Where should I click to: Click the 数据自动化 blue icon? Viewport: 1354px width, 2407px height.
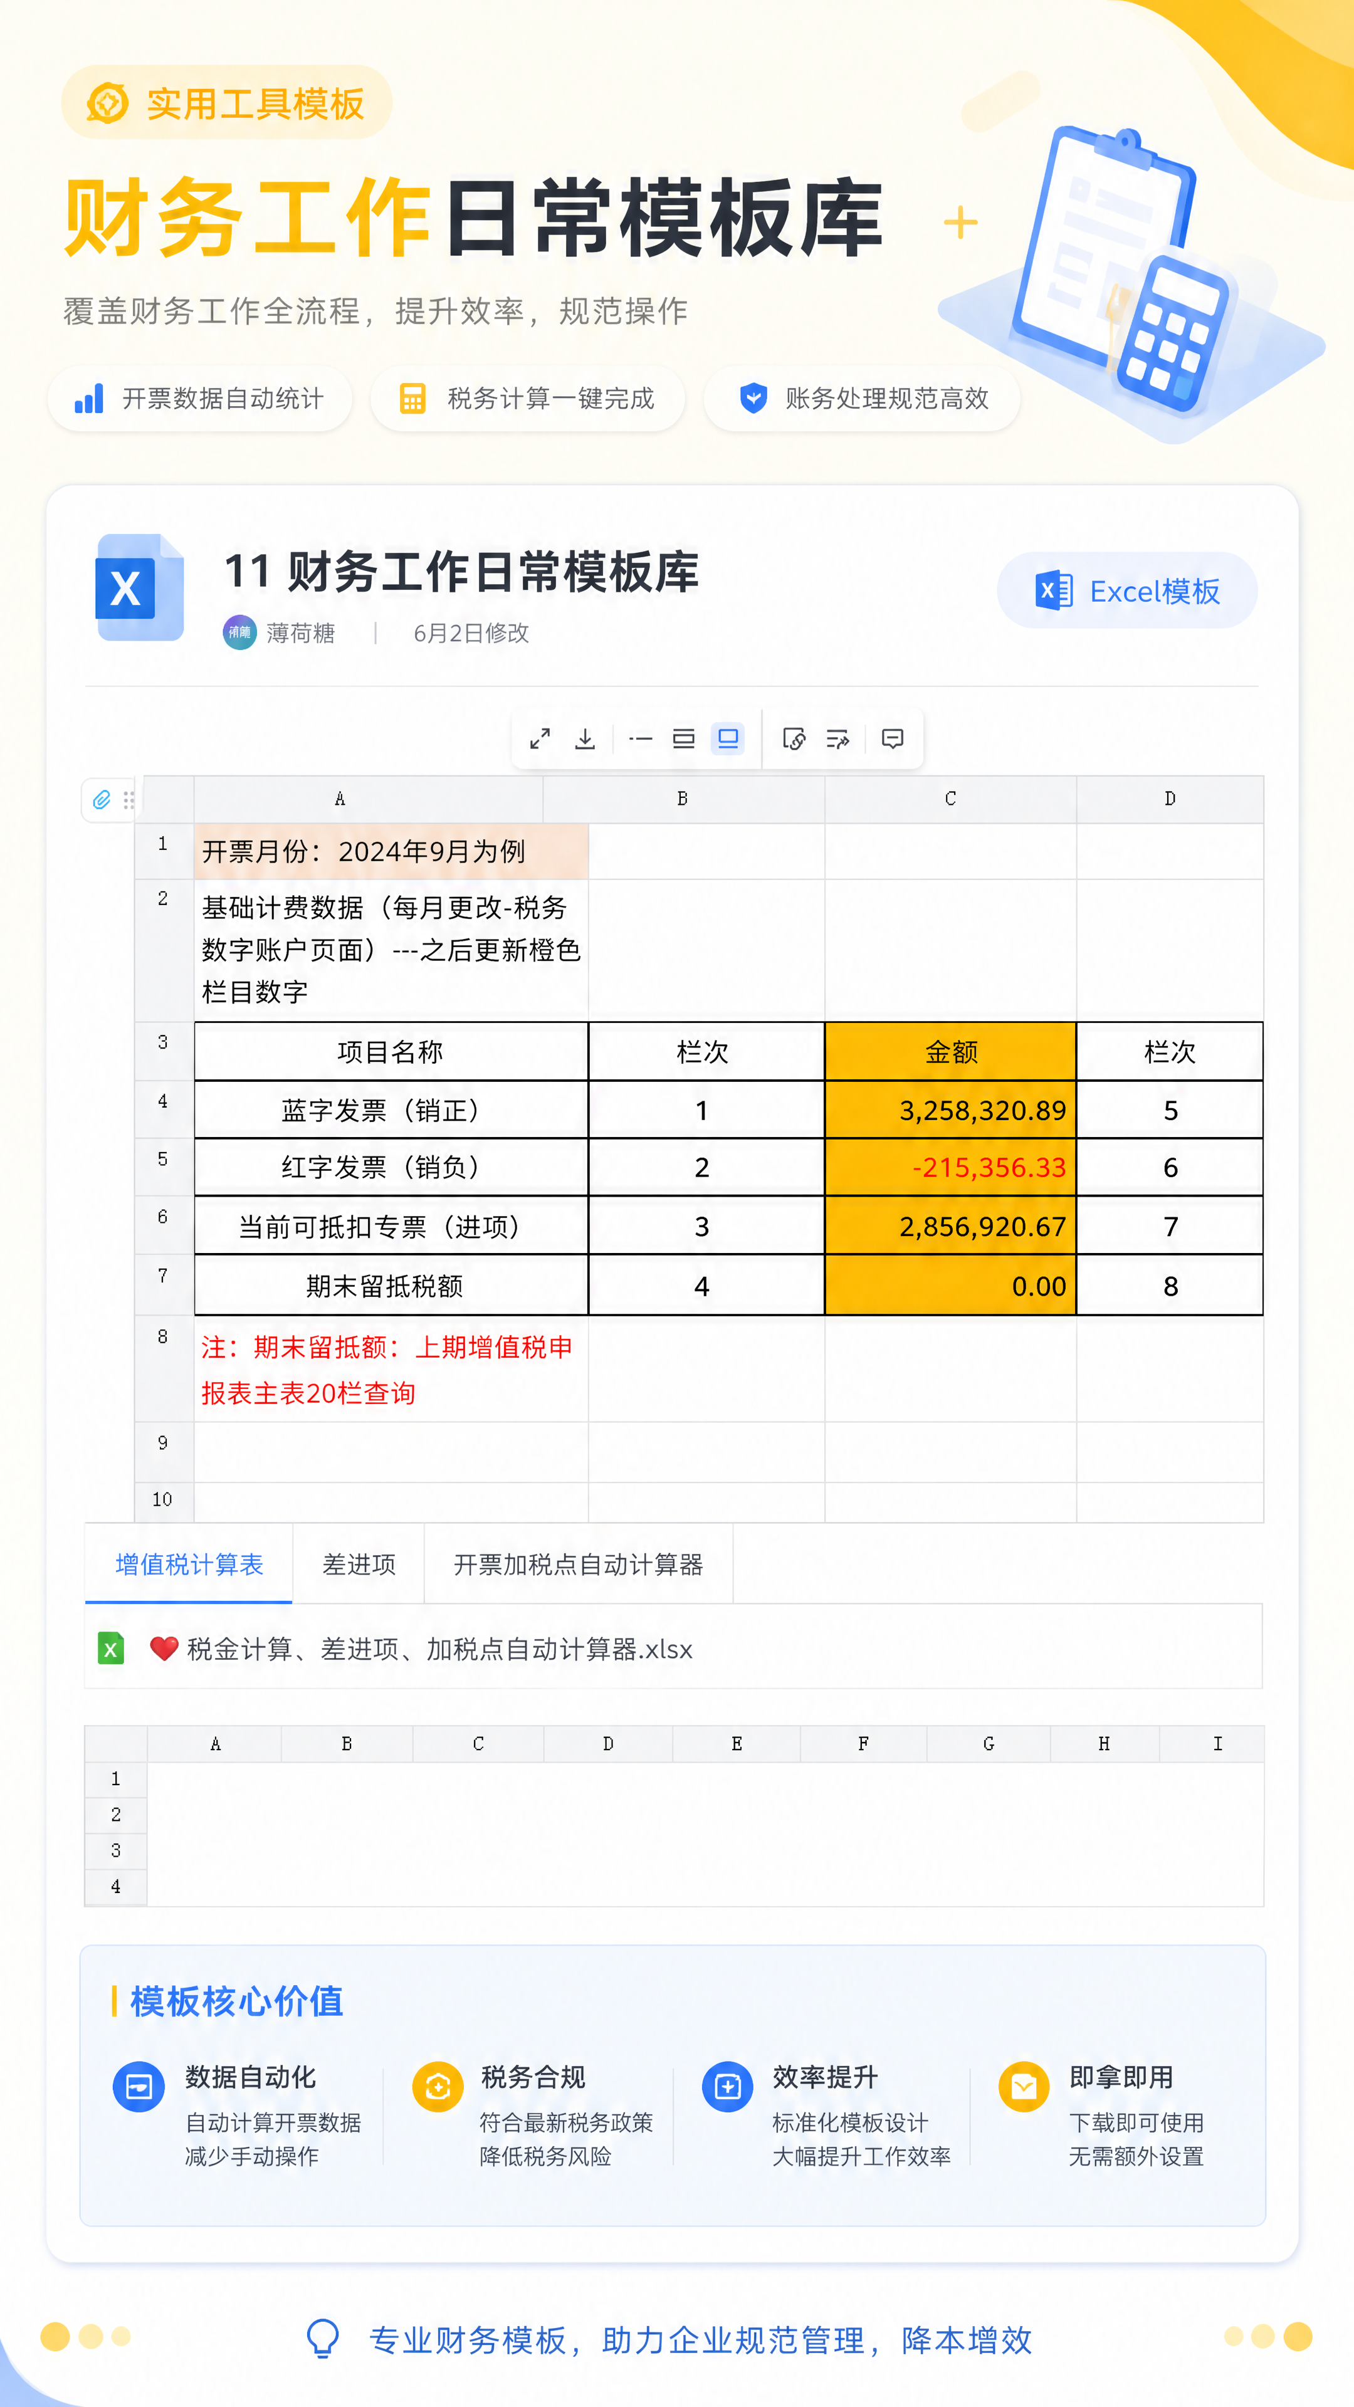[x=139, y=2087]
